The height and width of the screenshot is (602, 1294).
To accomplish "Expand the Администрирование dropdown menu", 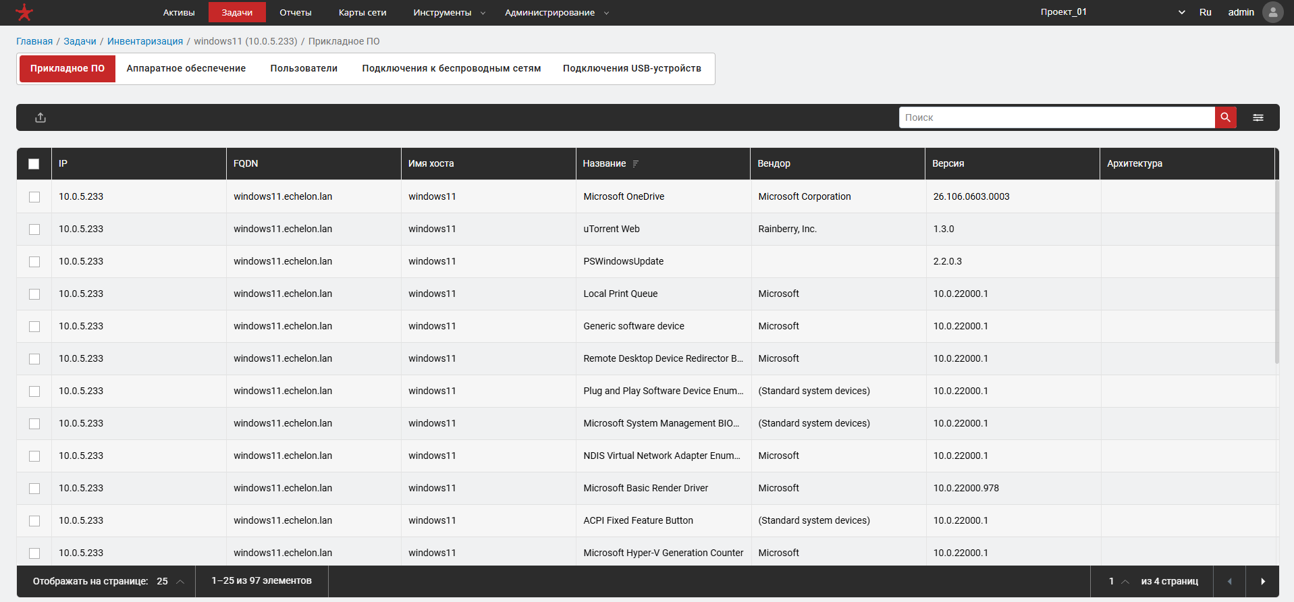I will click(557, 12).
